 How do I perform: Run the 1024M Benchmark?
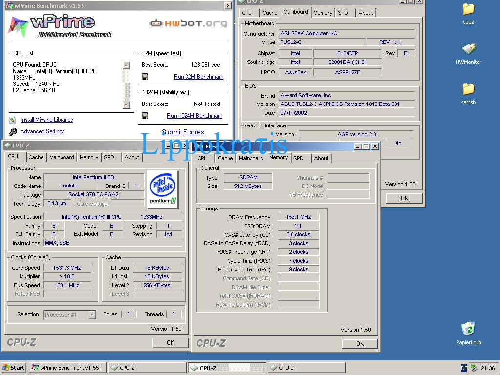point(194,116)
